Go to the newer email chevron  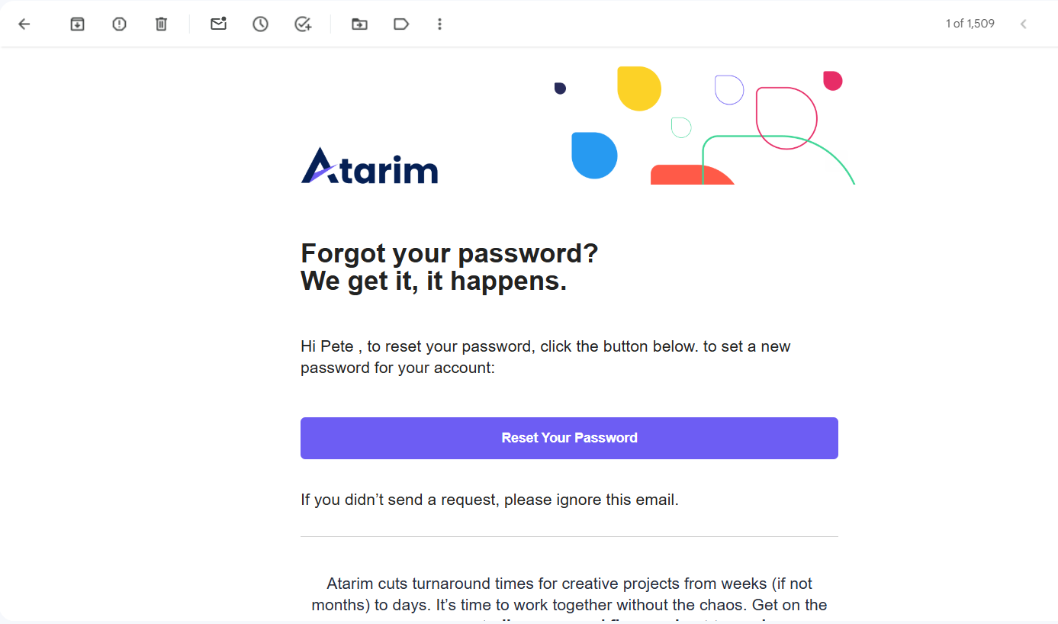pos(1024,24)
